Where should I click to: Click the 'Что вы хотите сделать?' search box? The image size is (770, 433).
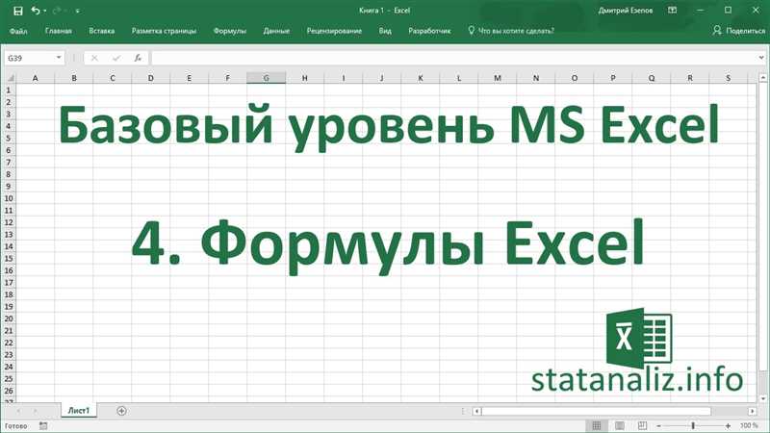tap(511, 31)
